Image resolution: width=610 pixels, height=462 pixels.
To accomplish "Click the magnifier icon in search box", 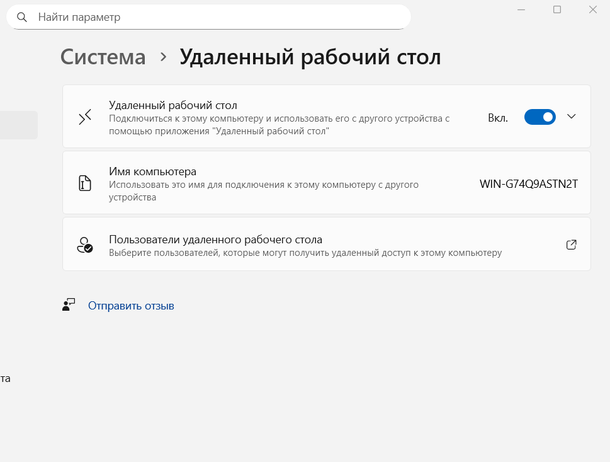I will click(x=22, y=17).
